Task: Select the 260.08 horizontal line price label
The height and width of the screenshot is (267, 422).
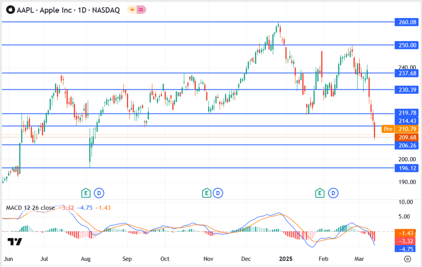Action: 406,22
